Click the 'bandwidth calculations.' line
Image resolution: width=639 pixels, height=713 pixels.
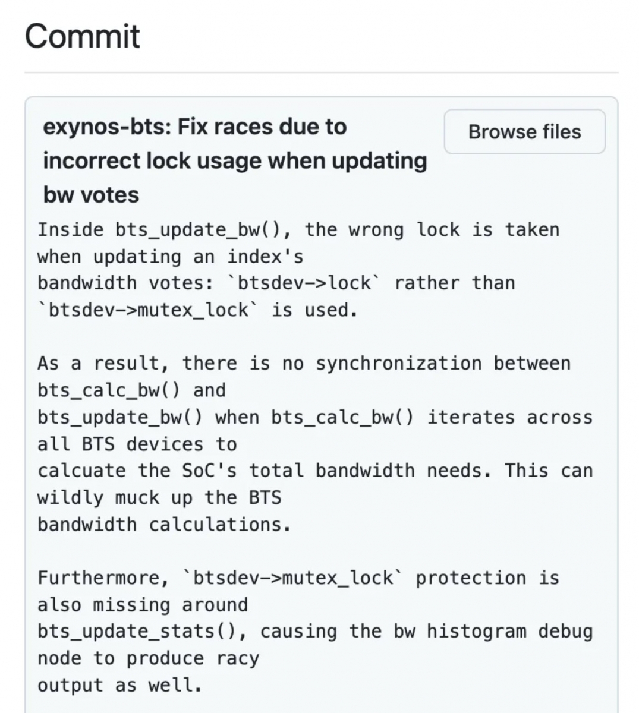coord(164,524)
